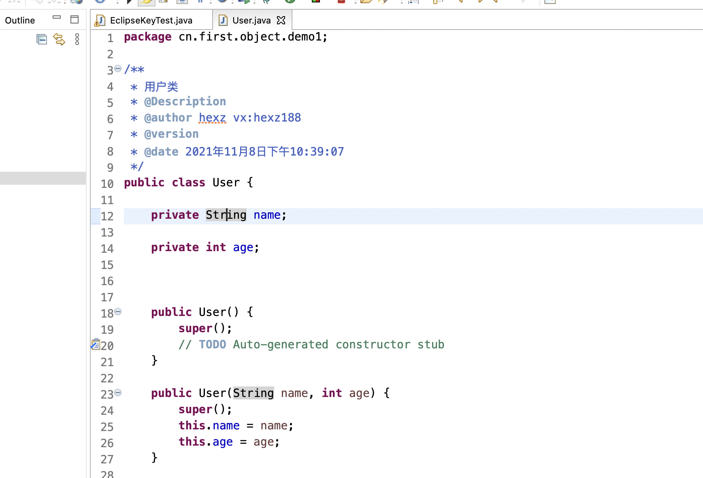Toggle Link with Editor in Outline
This screenshot has width=703, height=478.
click(59, 39)
